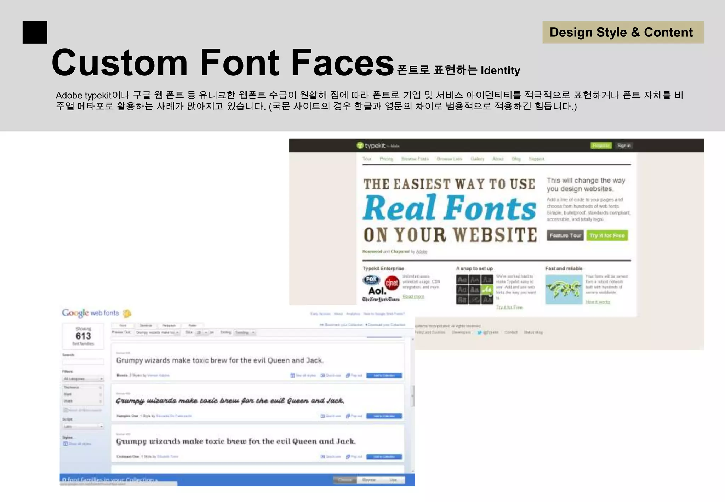Open the Preview Text dropdown

coord(158,332)
